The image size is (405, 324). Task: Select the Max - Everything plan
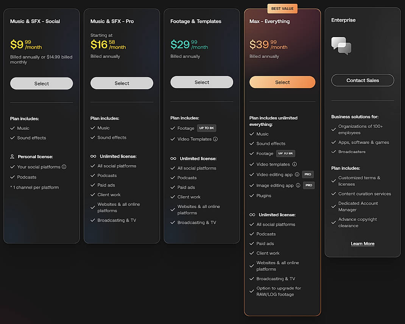[282, 82]
